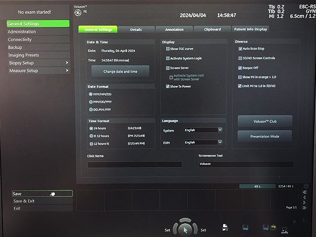Screen dimensions: 316x237
Task: Enable the Screen Saver checkbox
Action: [x=168, y=68]
